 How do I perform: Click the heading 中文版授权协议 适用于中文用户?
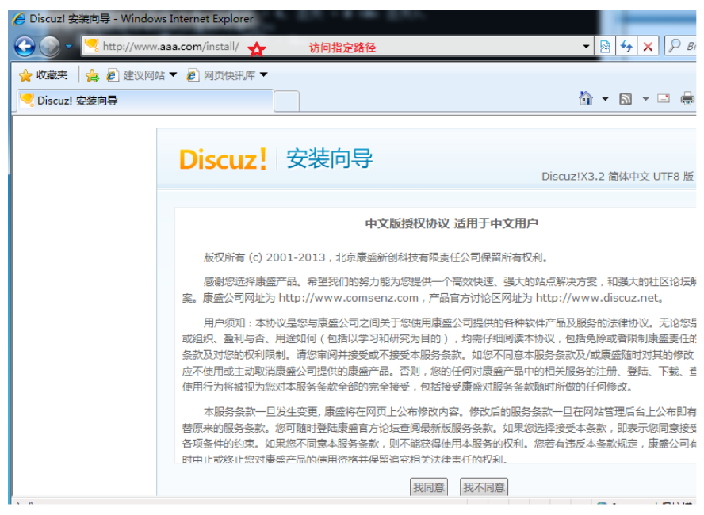tap(451, 223)
